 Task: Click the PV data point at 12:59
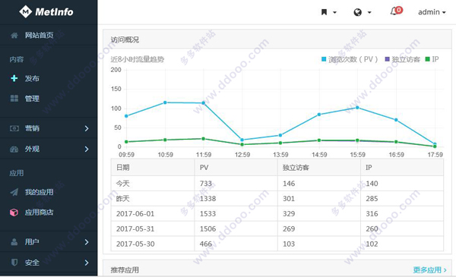pyautogui.click(x=242, y=140)
